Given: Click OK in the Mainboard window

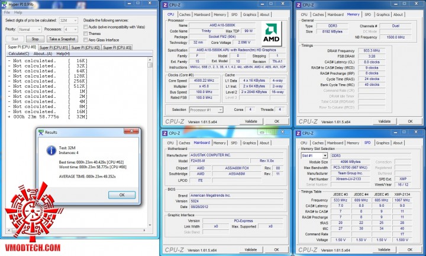Looking at the screenshot, I should [276, 249].
